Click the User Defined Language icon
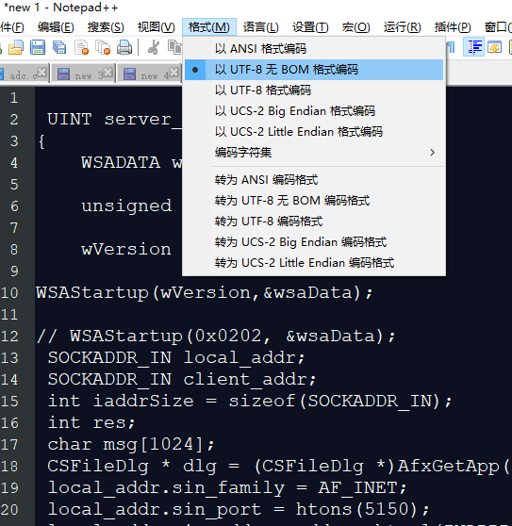 494,47
